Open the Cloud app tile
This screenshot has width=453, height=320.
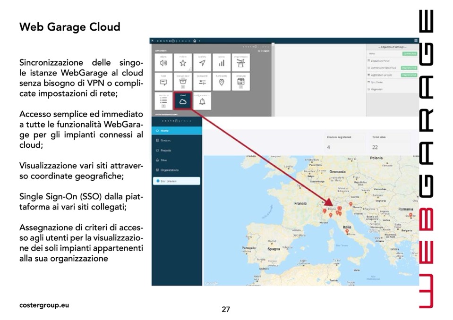(183, 101)
